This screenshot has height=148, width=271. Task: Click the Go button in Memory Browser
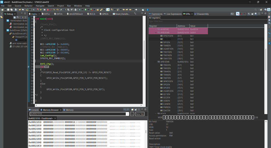click(132, 114)
